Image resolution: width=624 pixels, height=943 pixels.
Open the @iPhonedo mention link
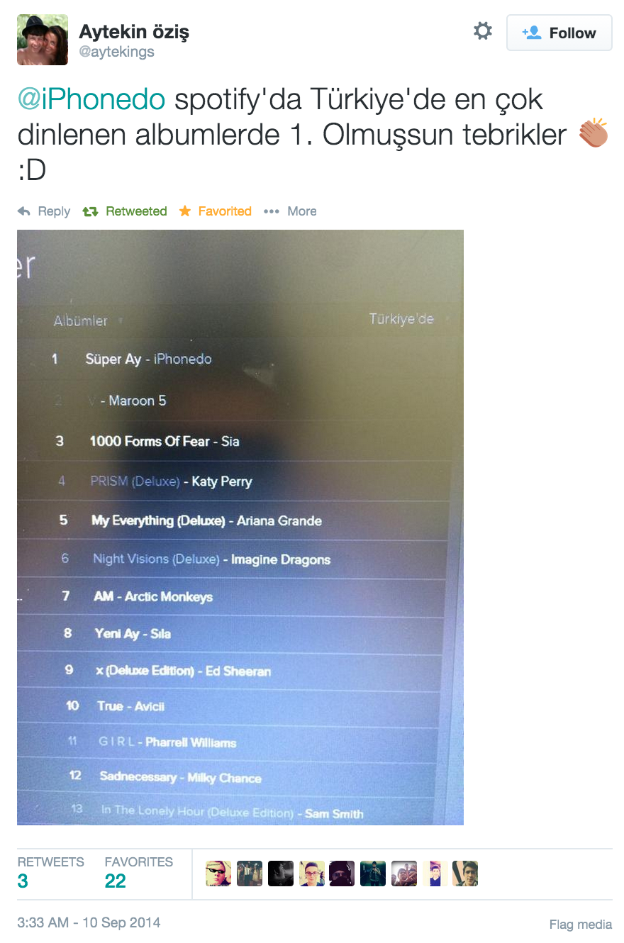coord(91,100)
